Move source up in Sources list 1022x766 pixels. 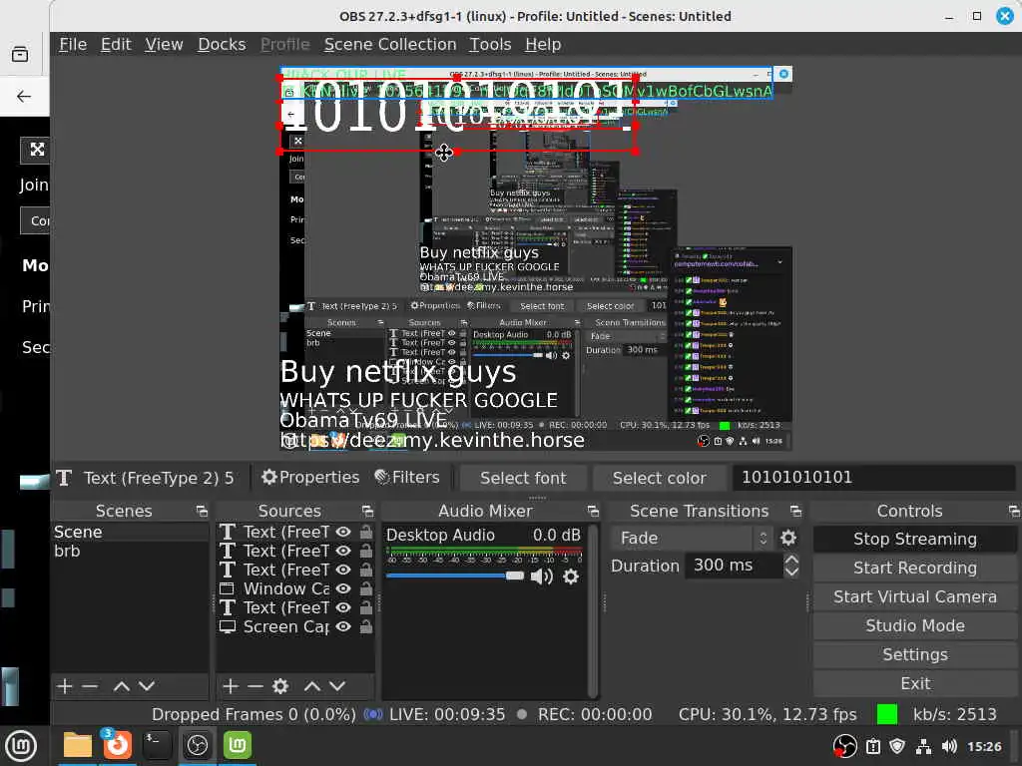point(312,686)
